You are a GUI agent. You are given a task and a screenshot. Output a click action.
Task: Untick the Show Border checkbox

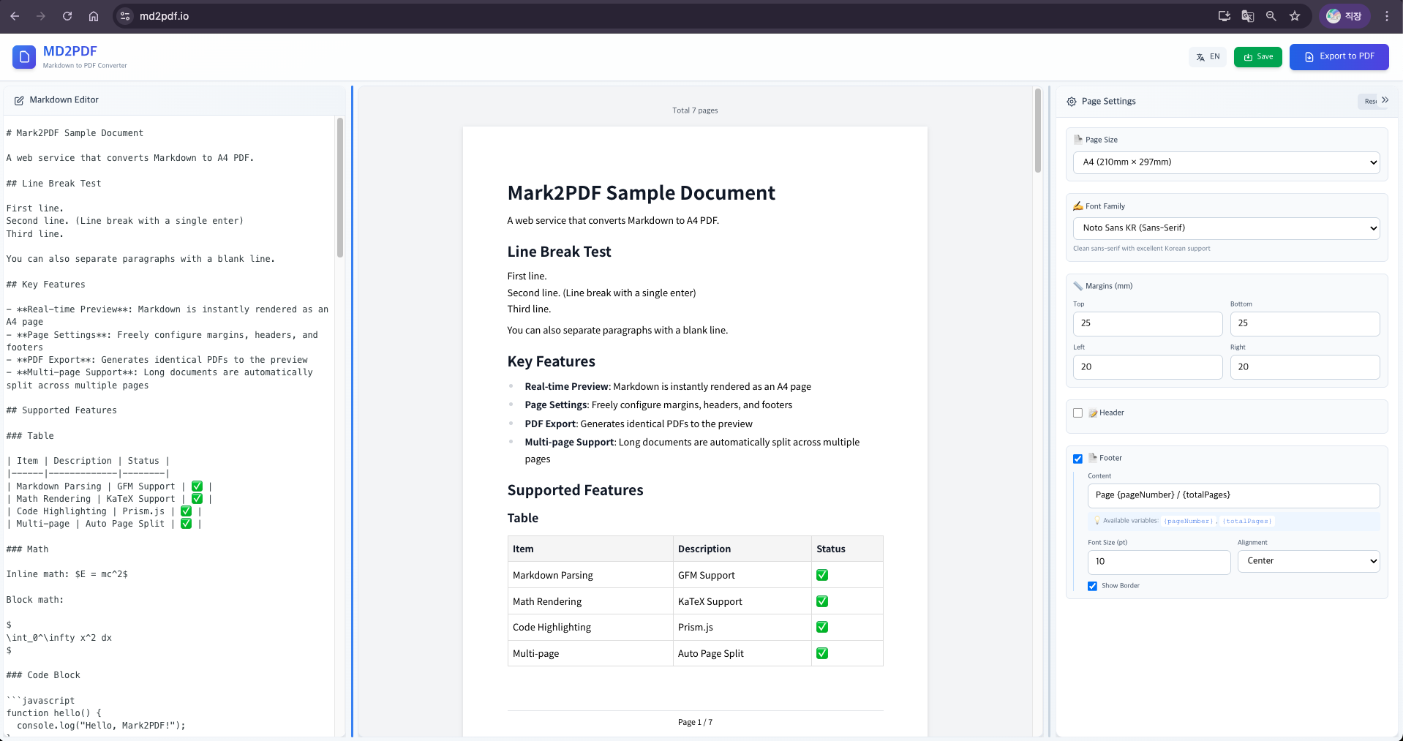click(x=1092, y=586)
